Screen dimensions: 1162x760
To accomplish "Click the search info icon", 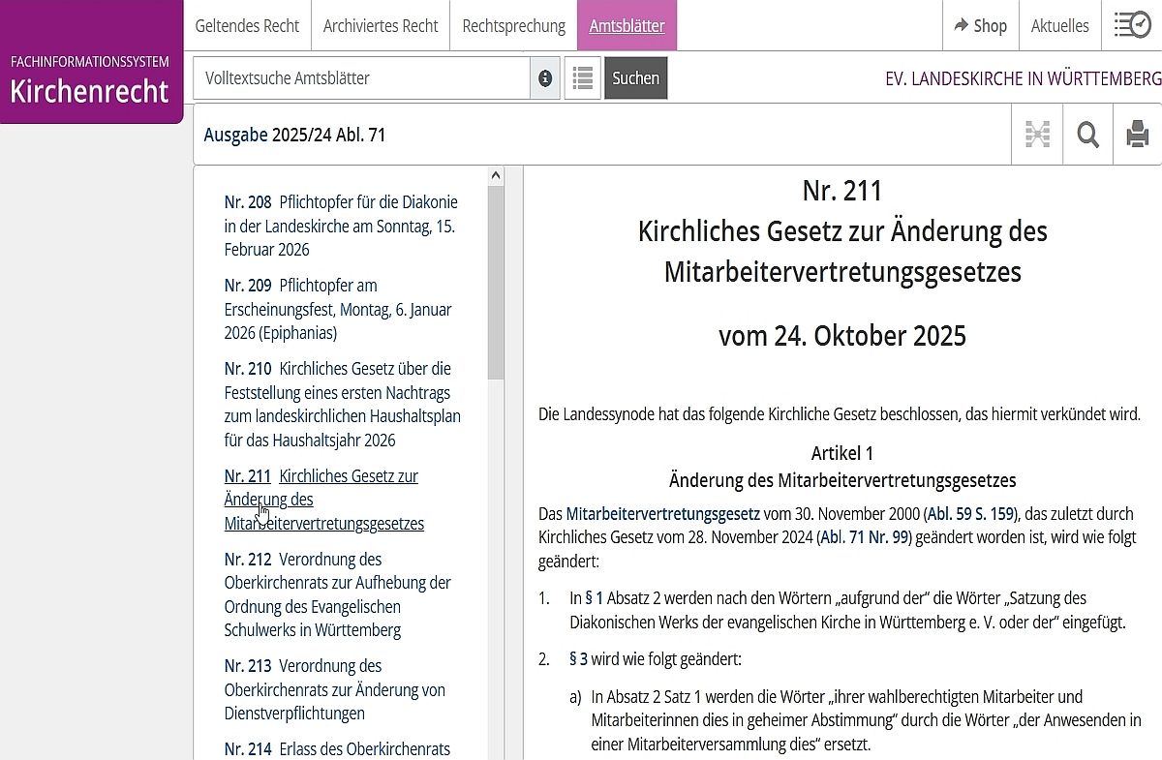I will click(x=545, y=78).
